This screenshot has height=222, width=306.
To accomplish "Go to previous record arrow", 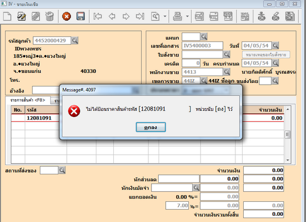I will point(112,16).
